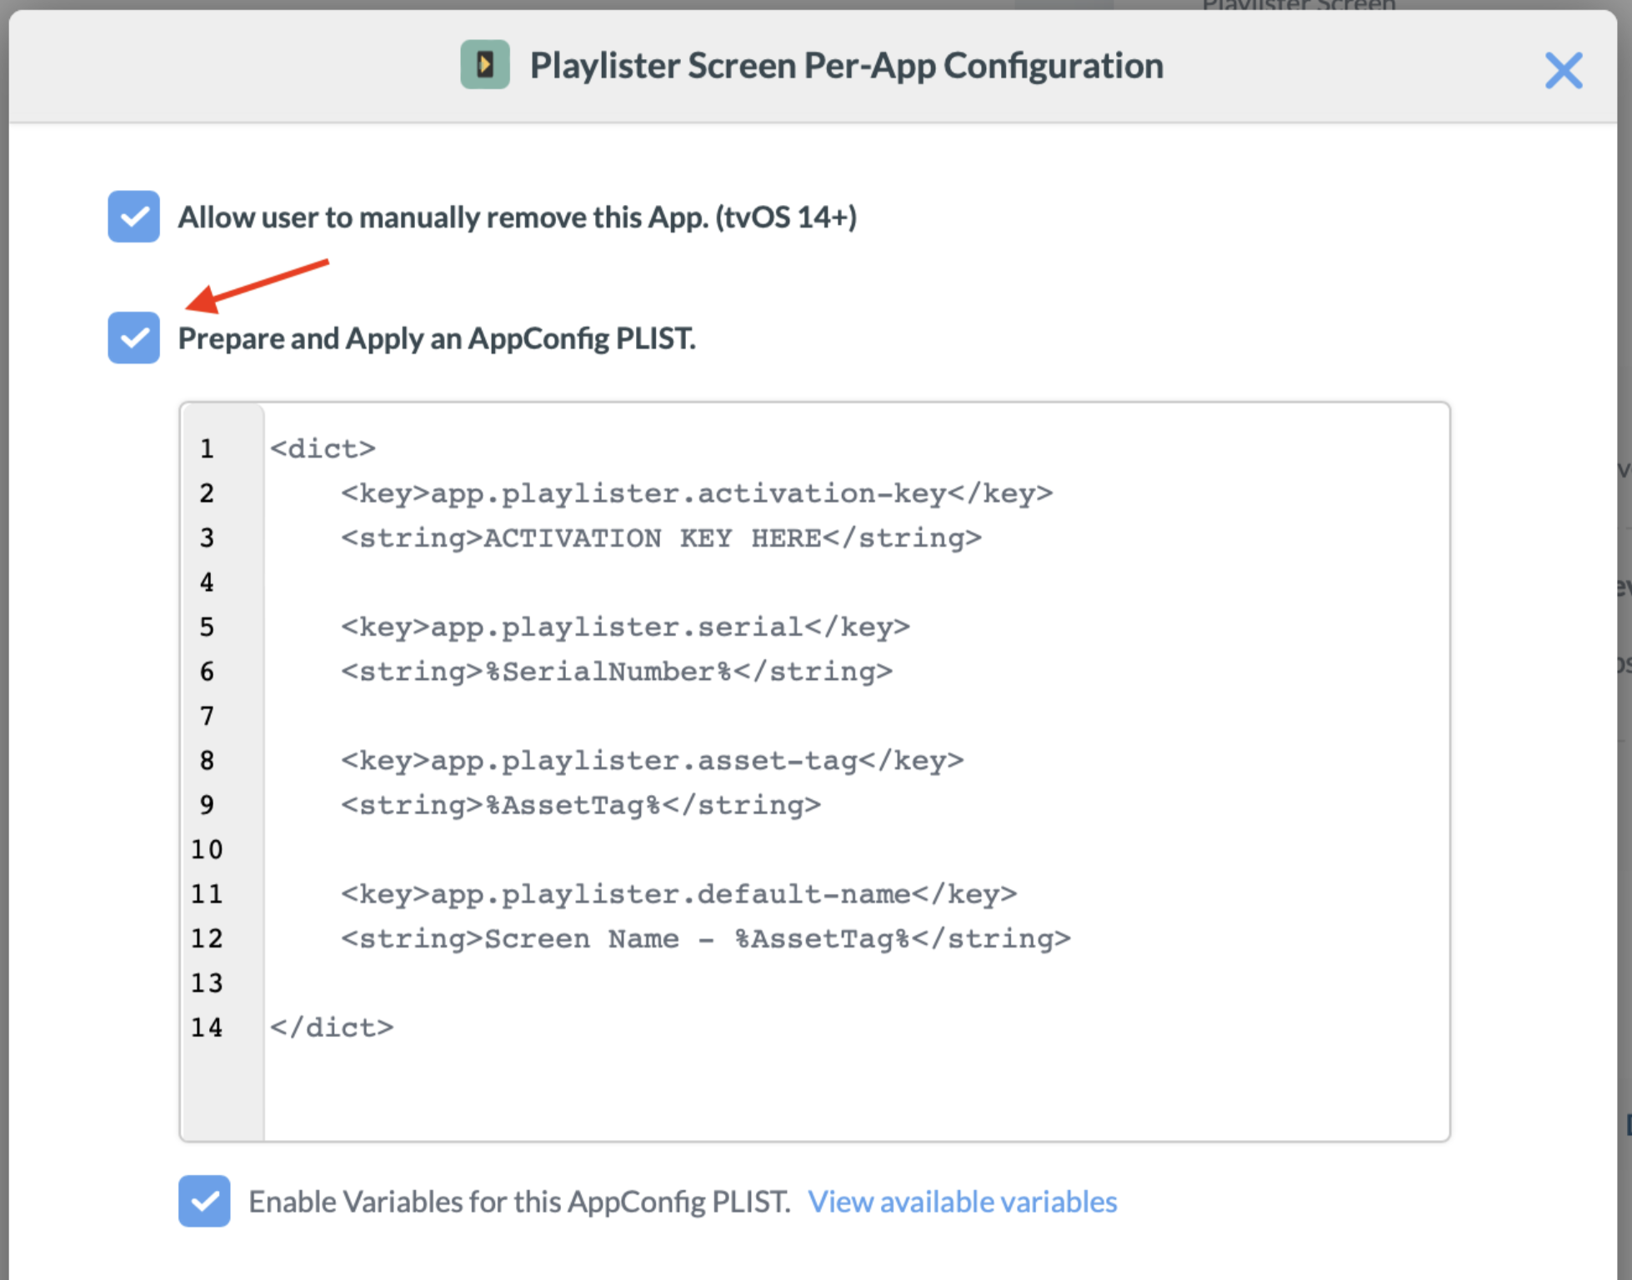Click the opening dict tag on line 1
1632x1280 pixels.
(x=323, y=449)
